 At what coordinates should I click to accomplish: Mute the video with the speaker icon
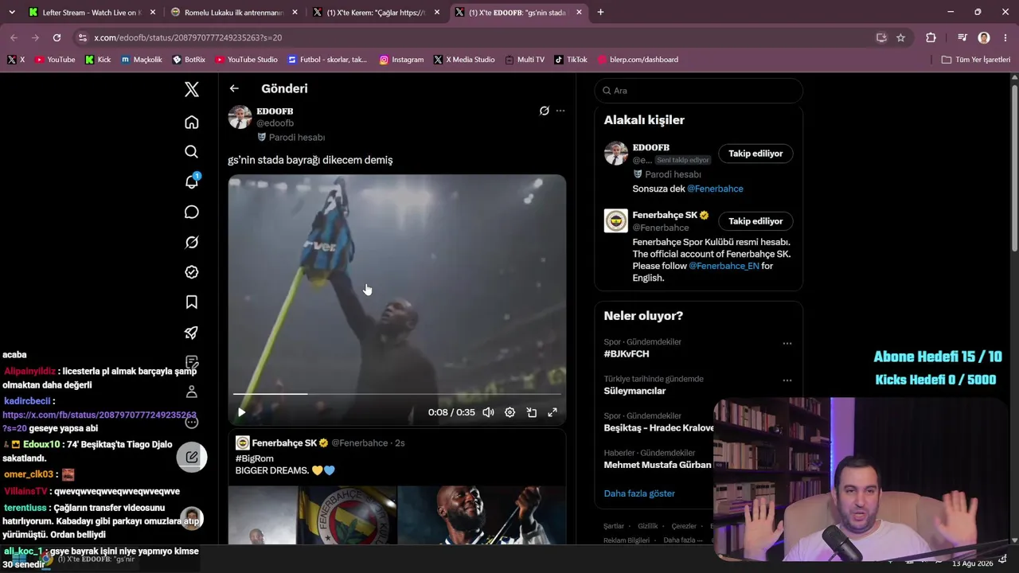tap(488, 412)
